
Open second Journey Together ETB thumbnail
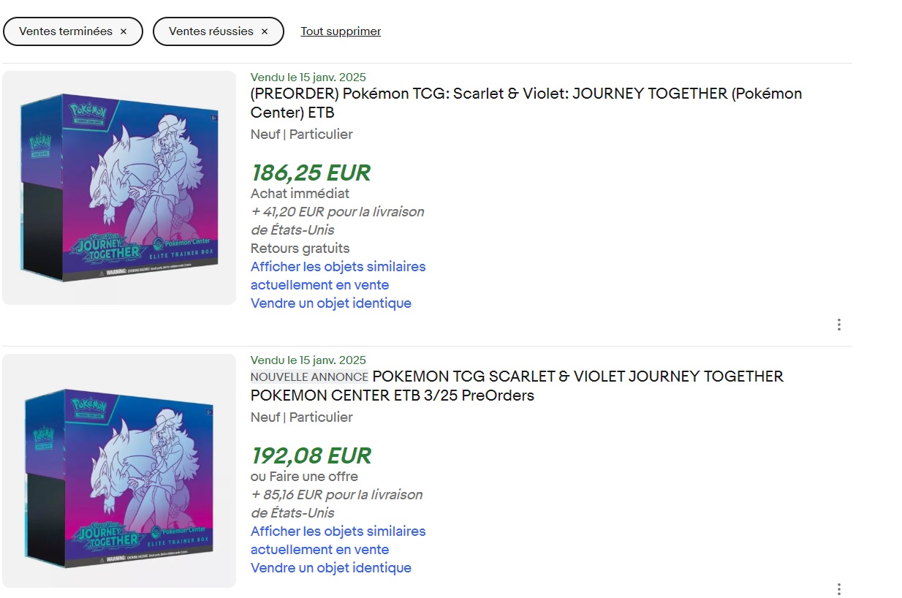click(x=119, y=471)
